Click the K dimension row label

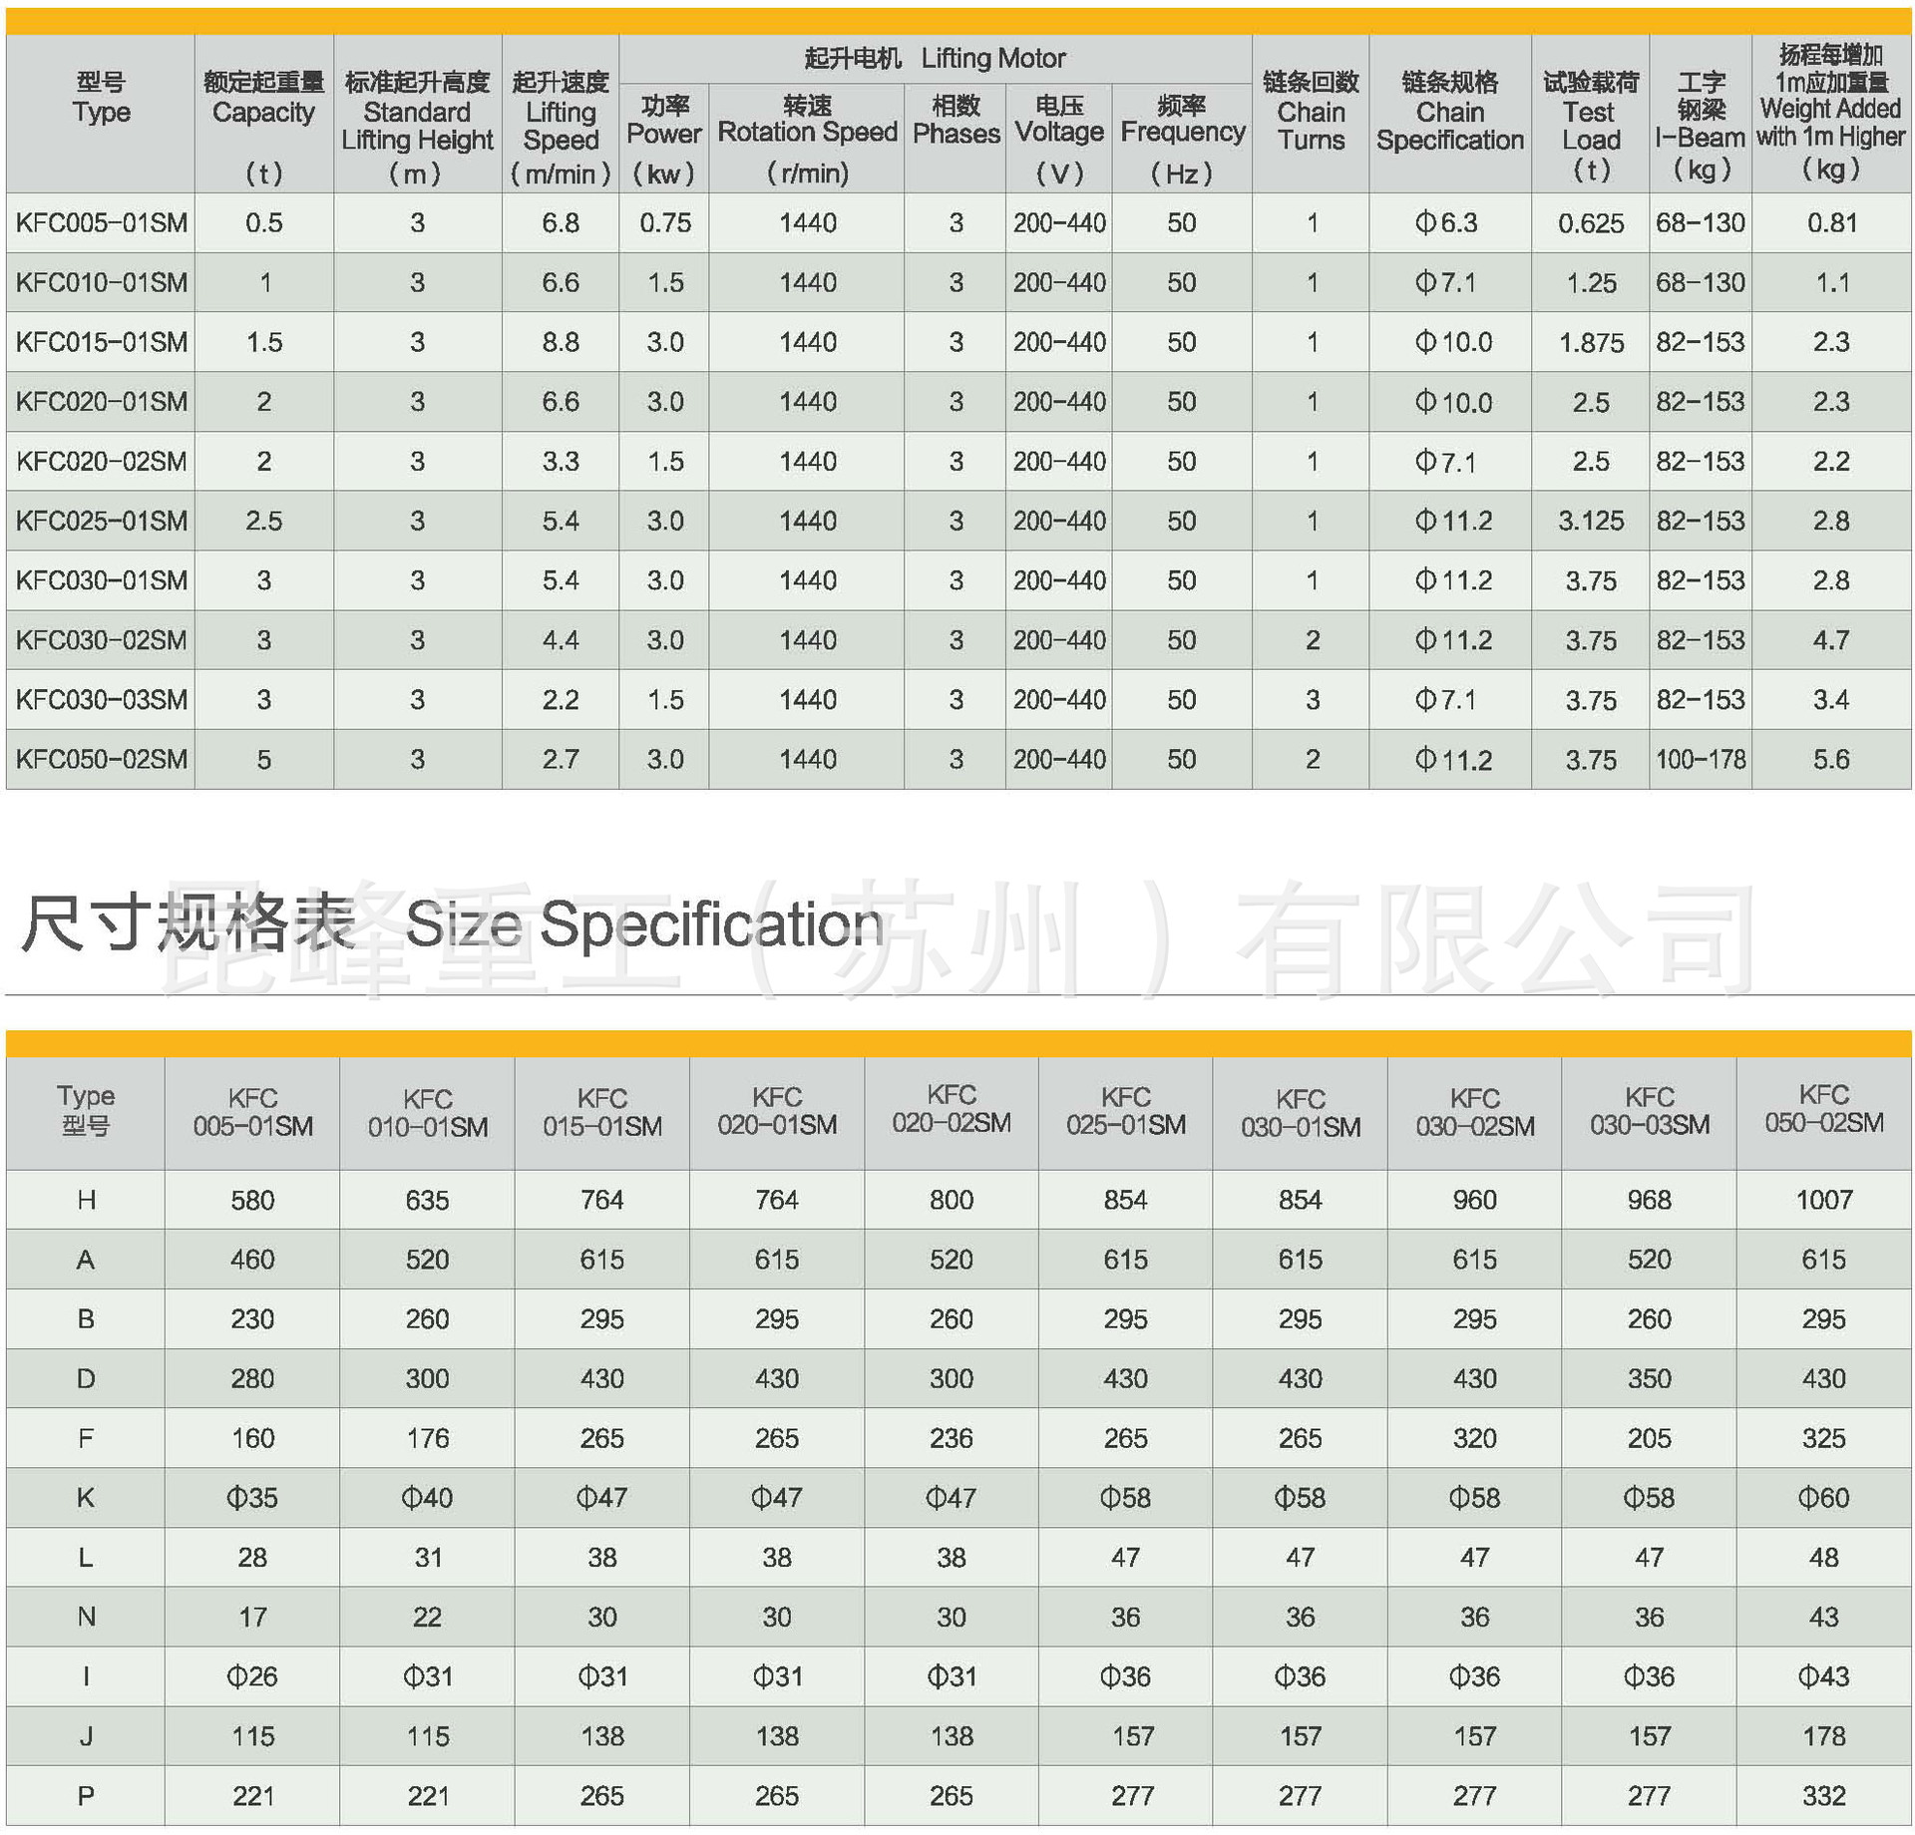(86, 1498)
